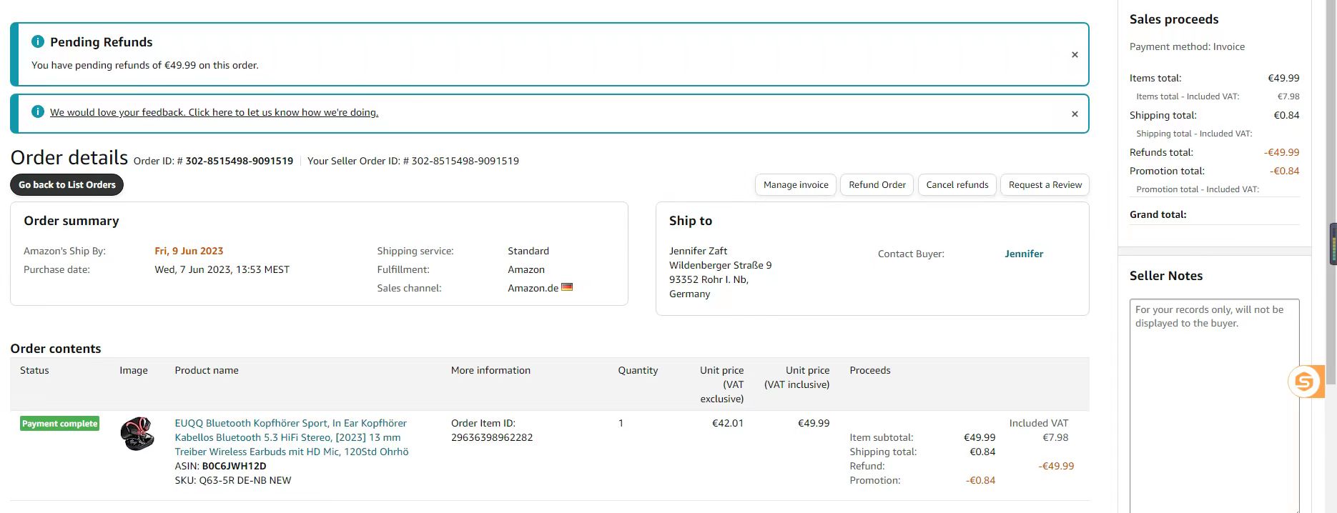Image resolution: width=1337 pixels, height=513 pixels.
Task: Click the Refund Order button
Action: pos(877,184)
